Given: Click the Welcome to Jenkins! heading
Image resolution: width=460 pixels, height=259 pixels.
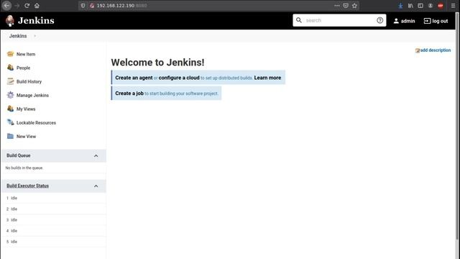Looking at the screenshot, I should click(157, 63).
